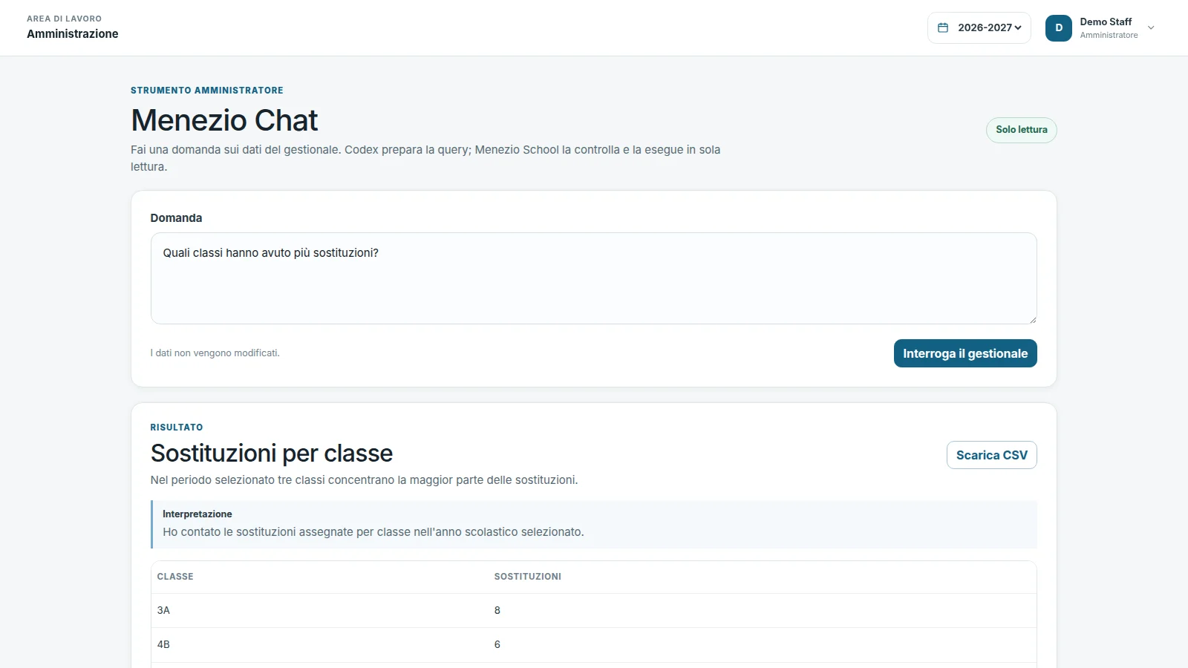Click the value 8 in the 3A row
Screen dimensions: 1188x668
[x=497, y=610]
